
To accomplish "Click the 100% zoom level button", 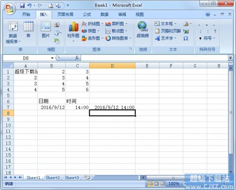I will [174, 183].
